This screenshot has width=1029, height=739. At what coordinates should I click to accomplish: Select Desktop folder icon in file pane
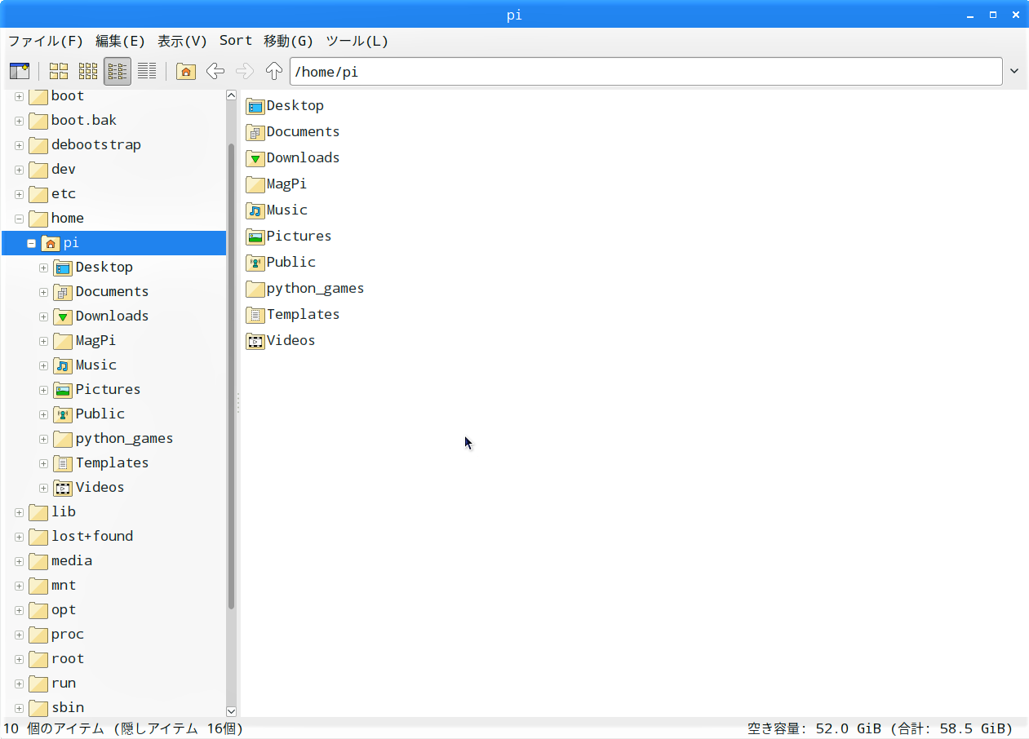click(x=255, y=105)
